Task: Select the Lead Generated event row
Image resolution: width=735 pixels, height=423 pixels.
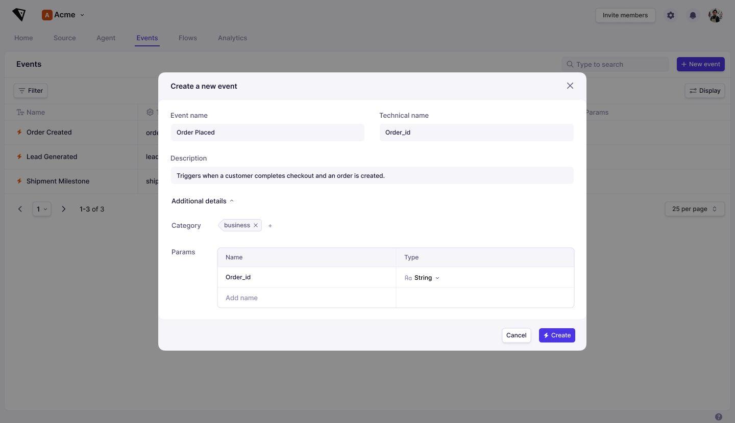Action: tap(82, 157)
